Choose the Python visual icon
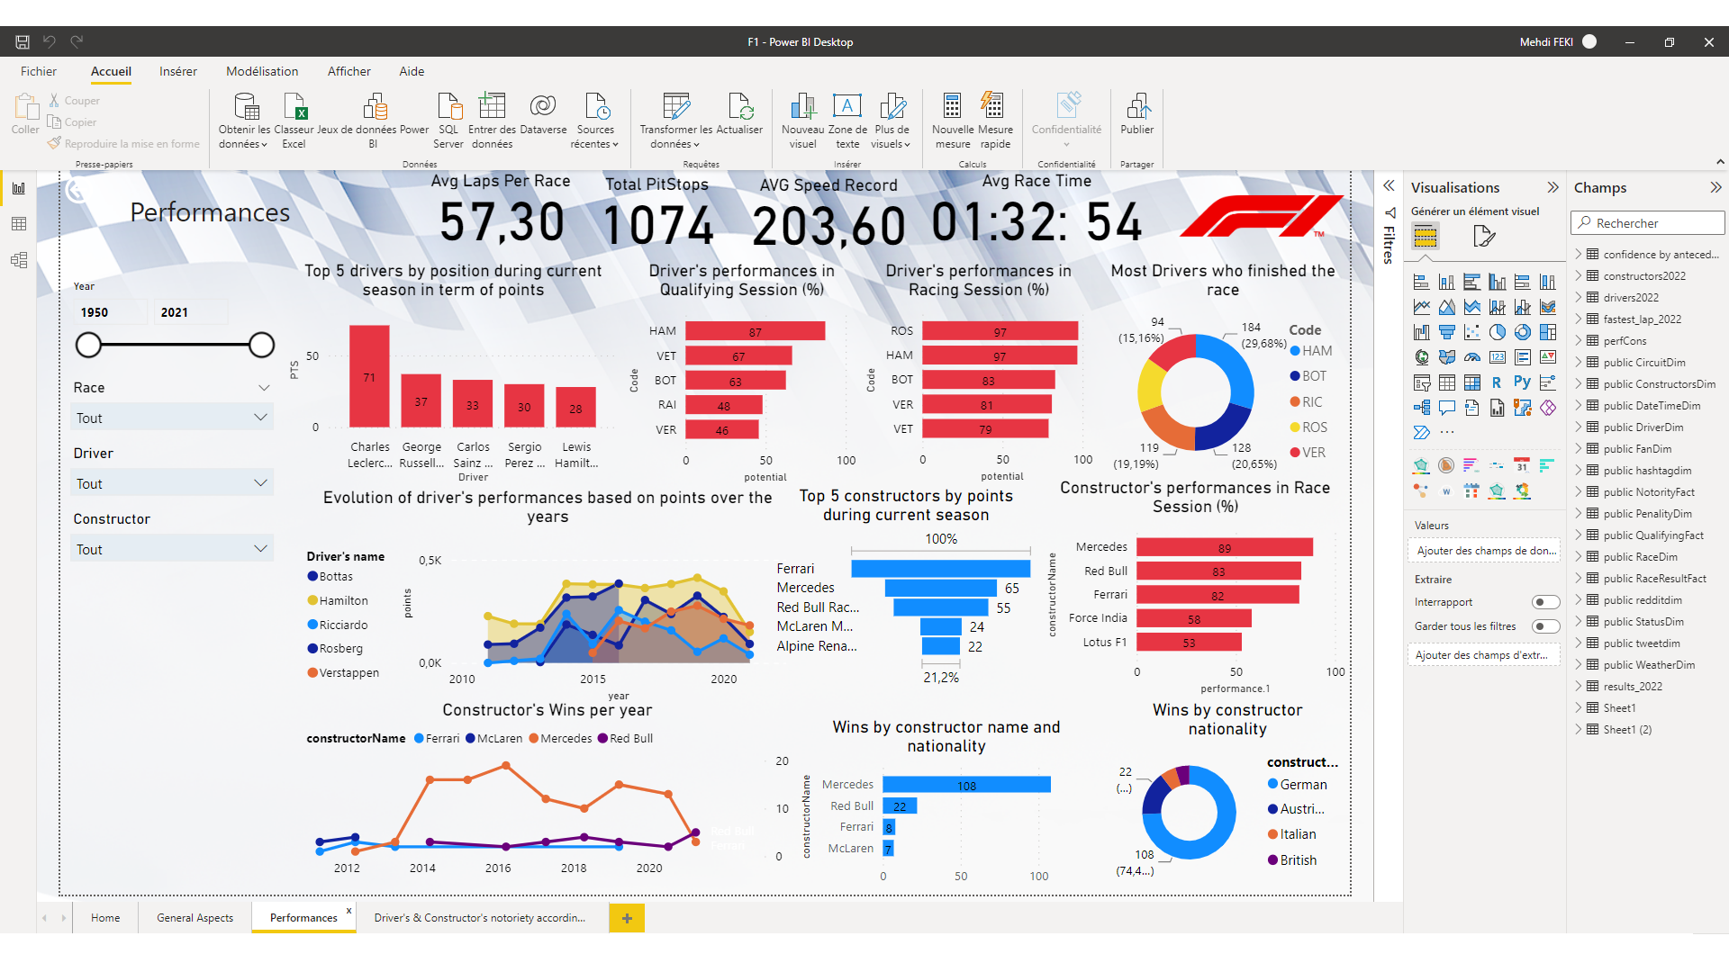 [1522, 382]
